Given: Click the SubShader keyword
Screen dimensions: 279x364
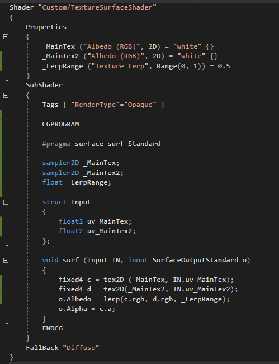Looking at the screenshot, I should (x=44, y=85).
